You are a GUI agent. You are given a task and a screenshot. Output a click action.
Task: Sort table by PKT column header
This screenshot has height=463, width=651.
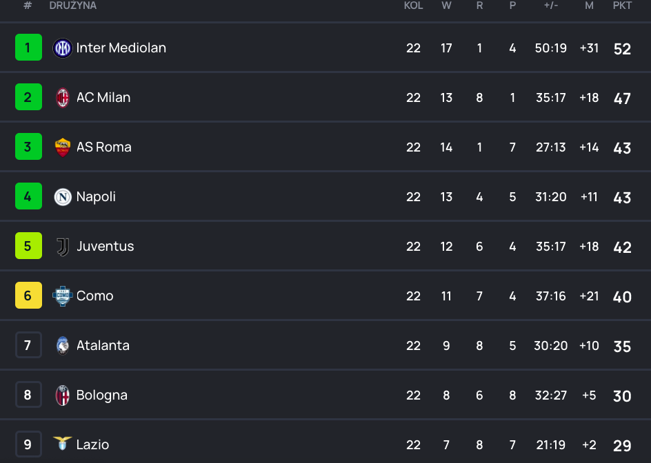tap(622, 6)
